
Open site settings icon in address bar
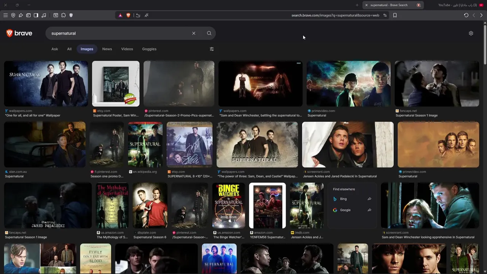tap(385, 15)
